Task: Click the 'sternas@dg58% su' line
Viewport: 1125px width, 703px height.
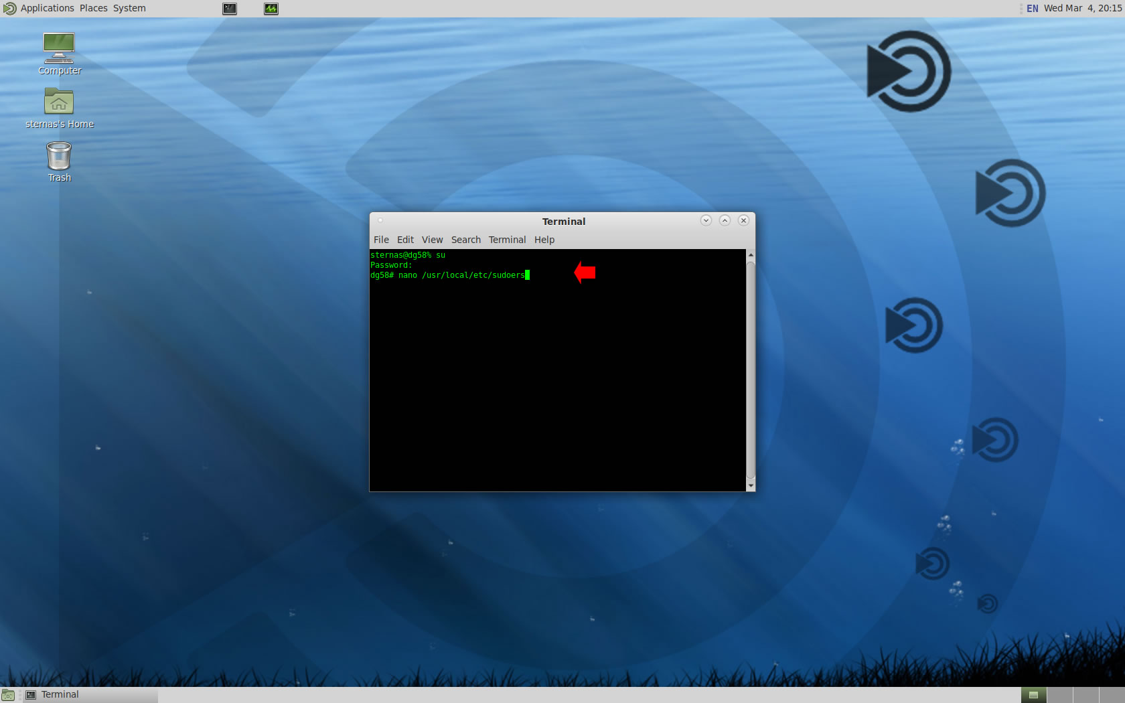Action: point(408,255)
